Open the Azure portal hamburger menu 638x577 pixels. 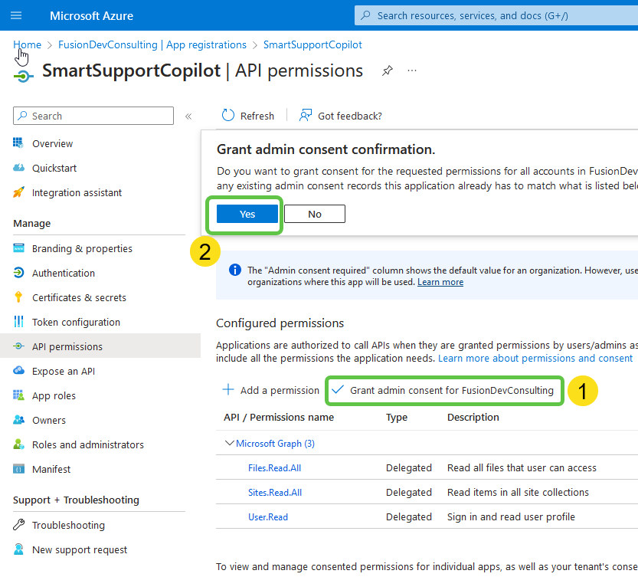point(16,15)
